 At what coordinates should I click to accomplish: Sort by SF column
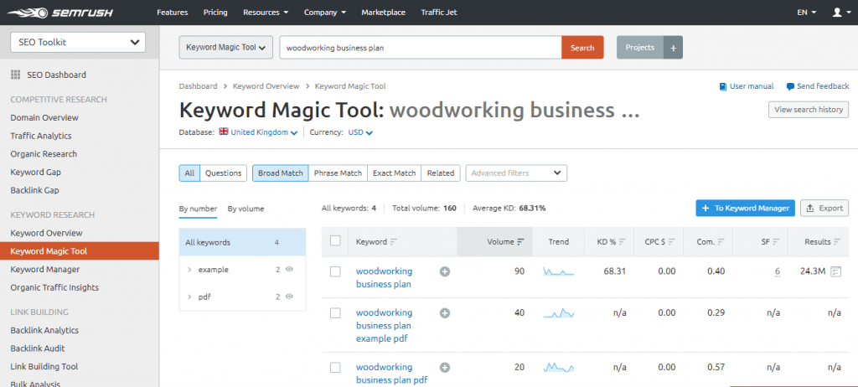[777, 242]
